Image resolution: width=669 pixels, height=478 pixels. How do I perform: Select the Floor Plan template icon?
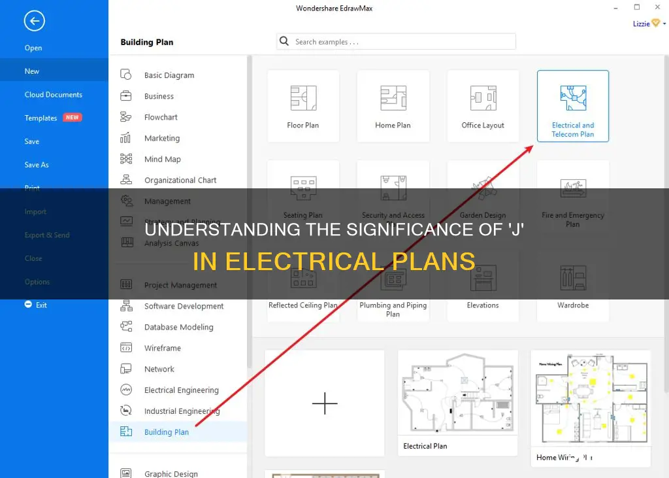coord(303,98)
